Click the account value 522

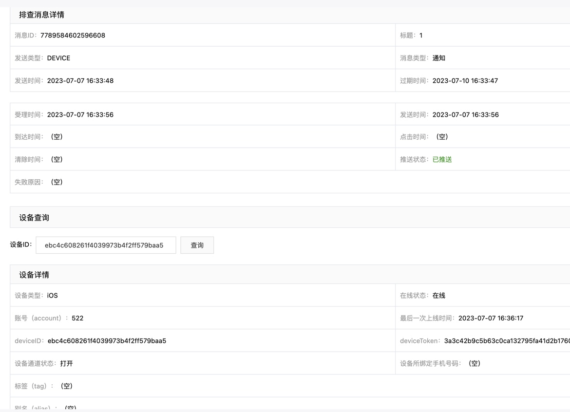(77, 318)
